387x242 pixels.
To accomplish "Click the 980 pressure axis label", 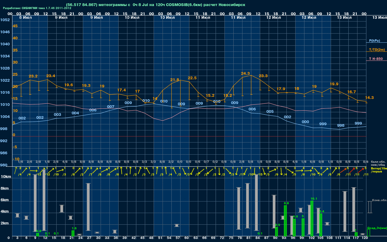I will point(4,165).
